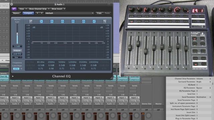This screenshot has width=214, height=120.
Task: Toggle the Bypass button in Channel EQ
Action: [x=16, y=13]
